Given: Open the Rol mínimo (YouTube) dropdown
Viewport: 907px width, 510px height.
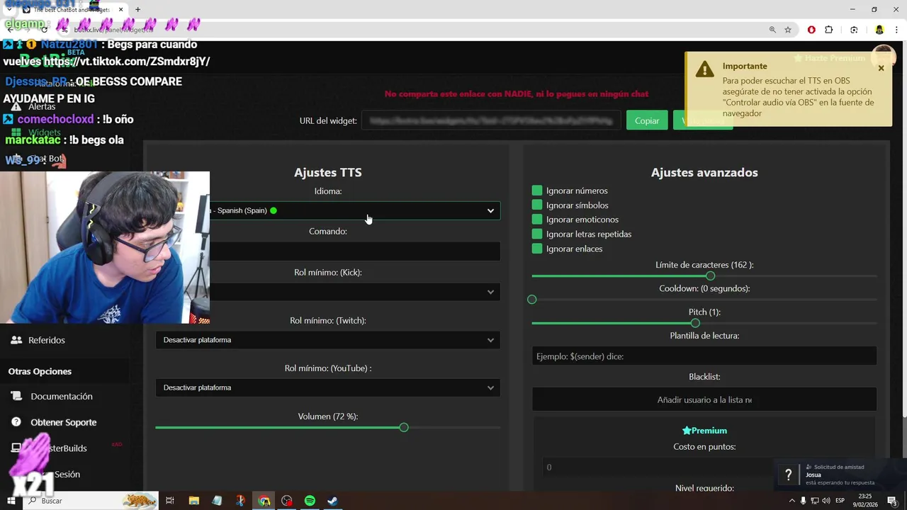Looking at the screenshot, I should 328,387.
